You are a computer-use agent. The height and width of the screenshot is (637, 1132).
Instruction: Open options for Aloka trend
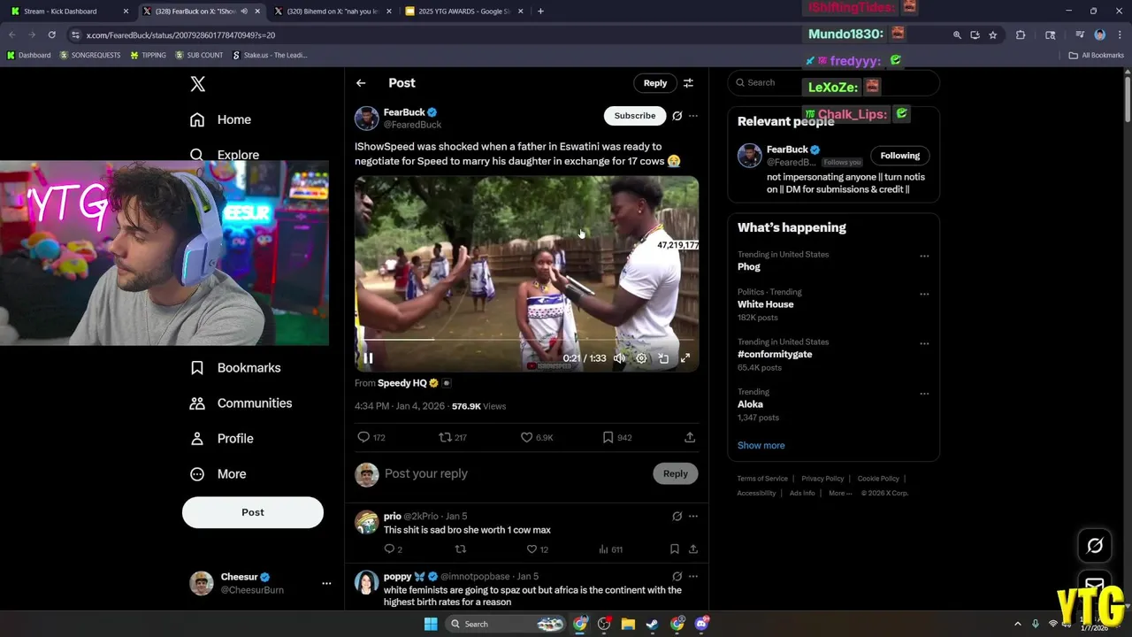coord(924,394)
